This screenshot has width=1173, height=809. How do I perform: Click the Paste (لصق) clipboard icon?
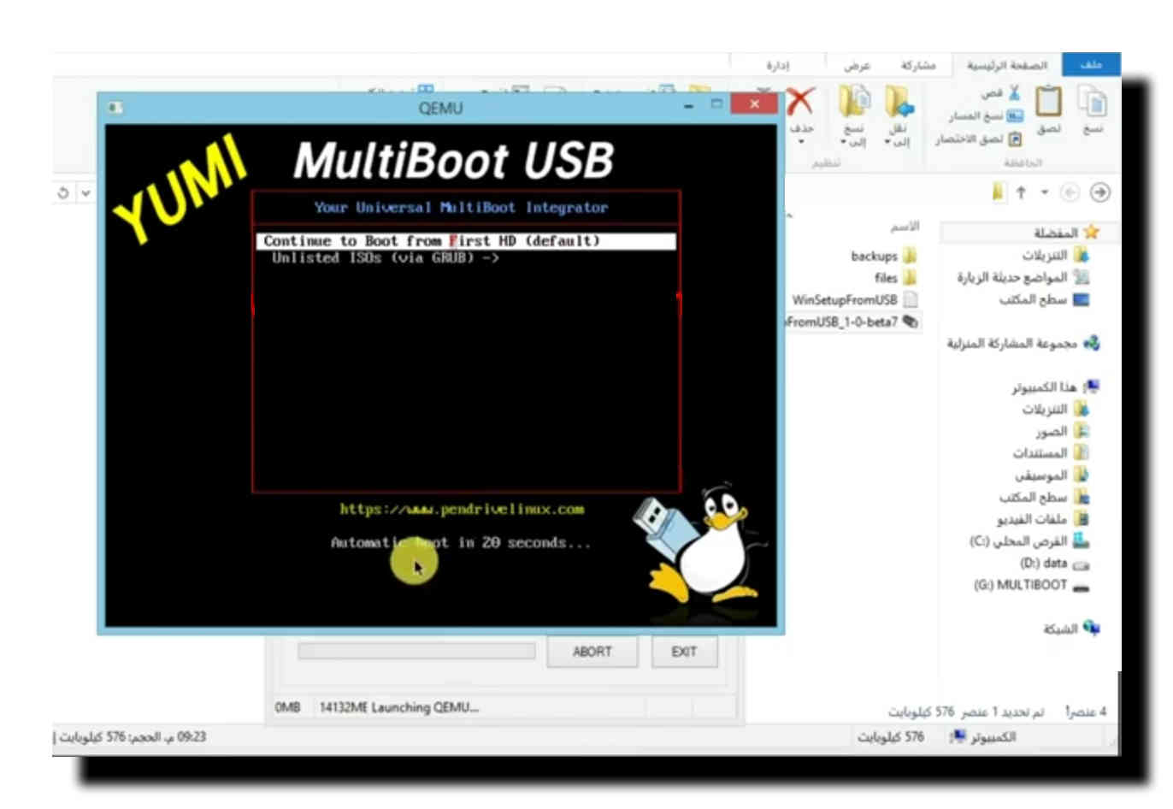(1048, 102)
